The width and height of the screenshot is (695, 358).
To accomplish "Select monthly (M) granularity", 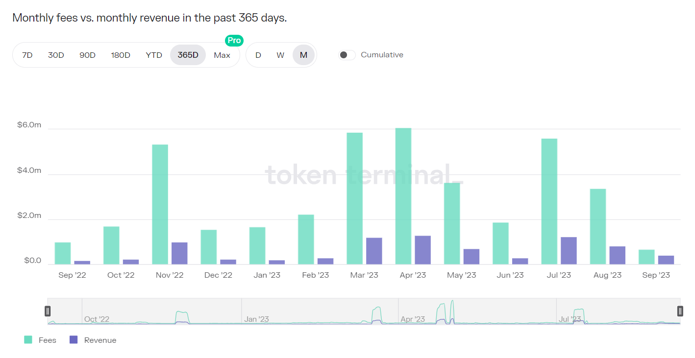I will click(303, 55).
